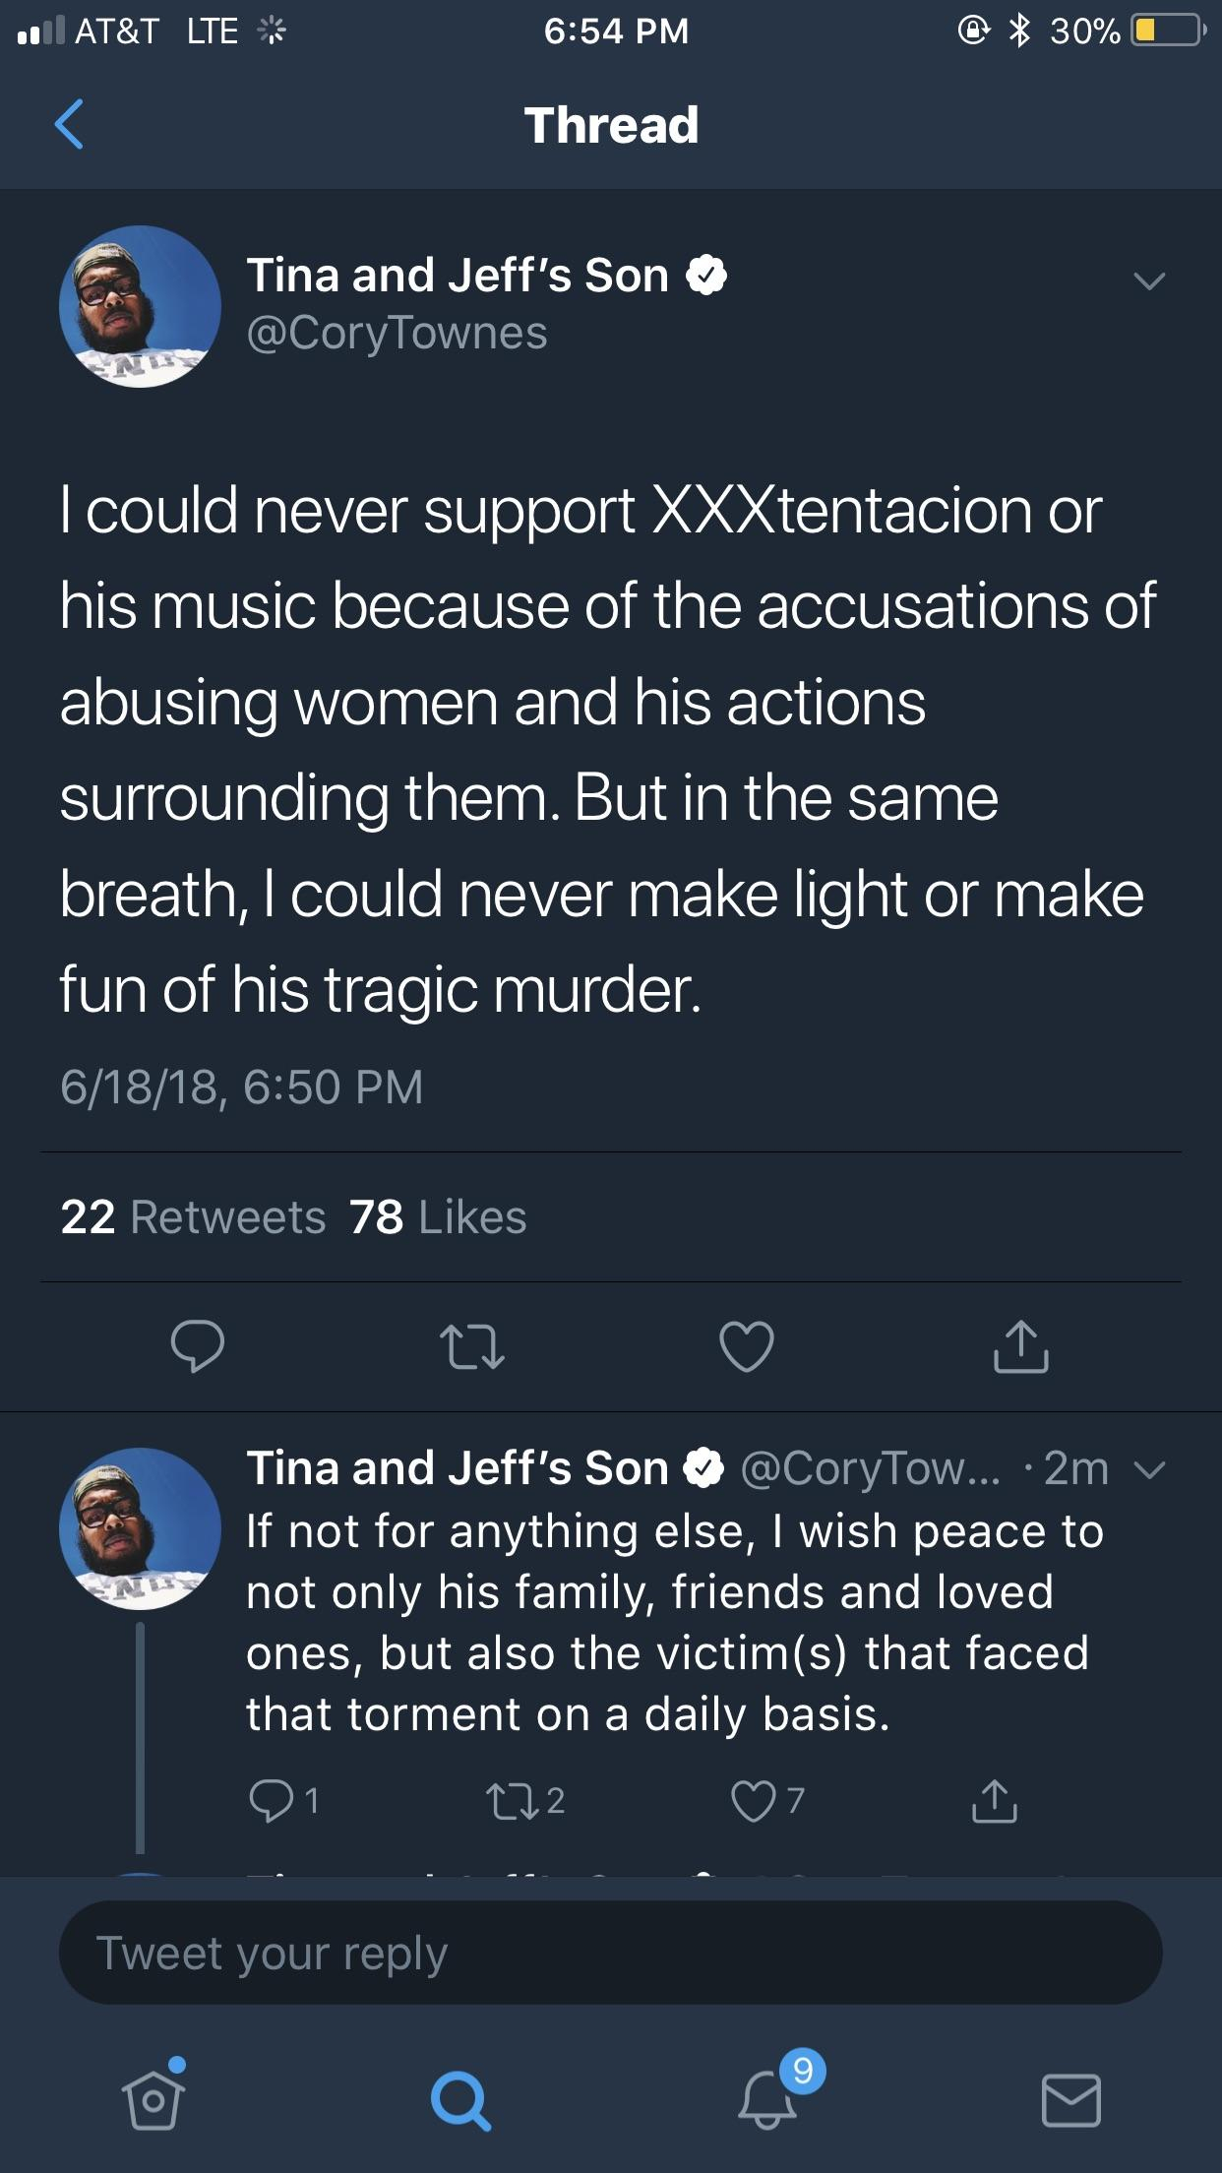Share the second tweet in thread

pos(995,1801)
